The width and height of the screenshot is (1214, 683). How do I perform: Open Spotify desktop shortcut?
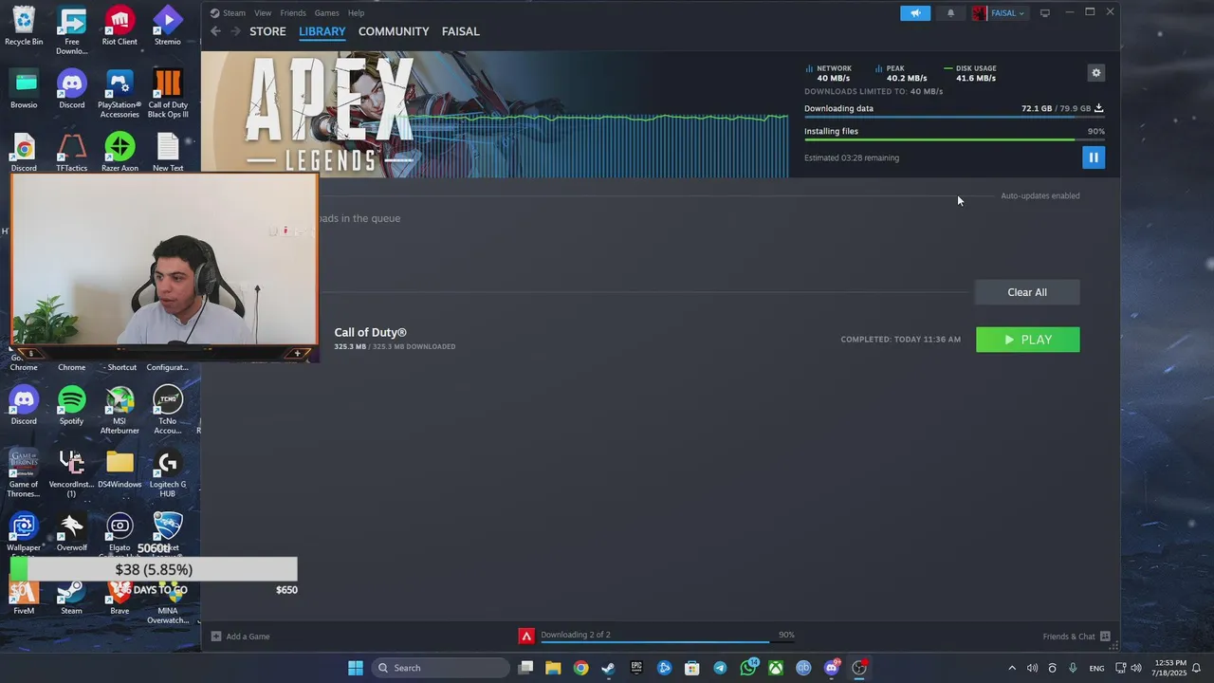72,405
